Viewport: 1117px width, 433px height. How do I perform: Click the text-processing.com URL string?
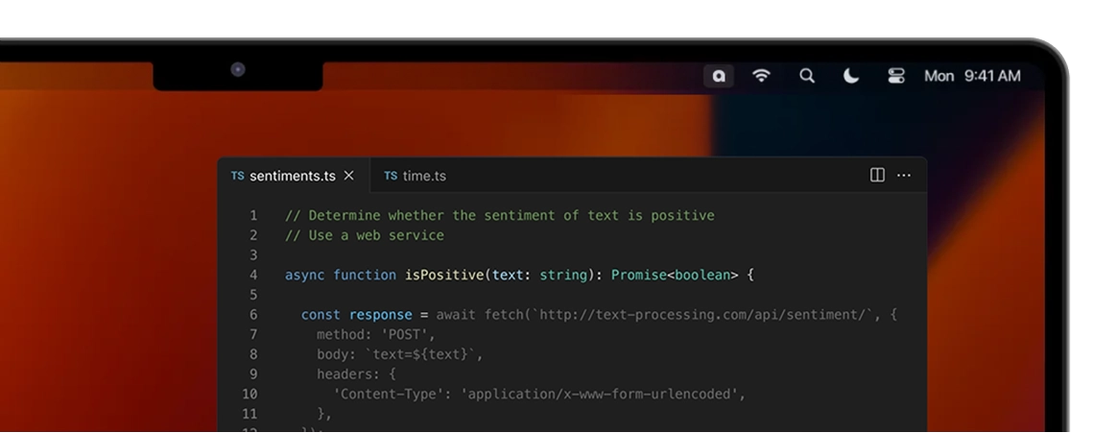click(x=702, y=315)
